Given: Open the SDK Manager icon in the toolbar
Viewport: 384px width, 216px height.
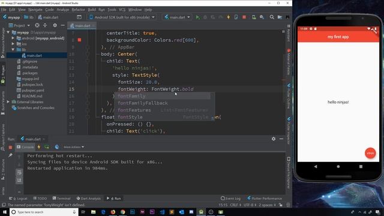Looking at the screenshot, I should [262, 17].
